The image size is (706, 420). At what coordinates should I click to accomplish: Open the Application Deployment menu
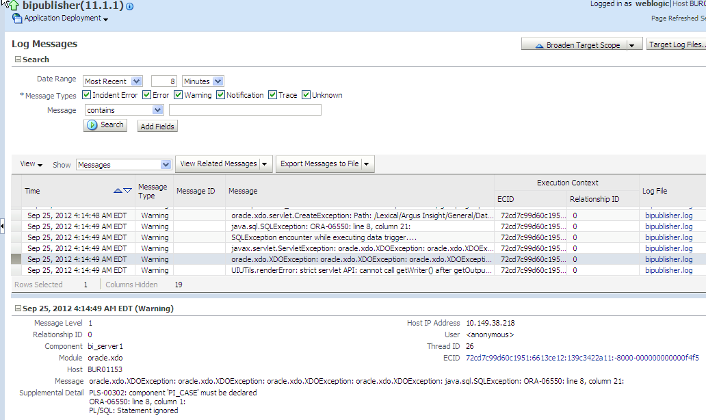(x=66, y=18)
